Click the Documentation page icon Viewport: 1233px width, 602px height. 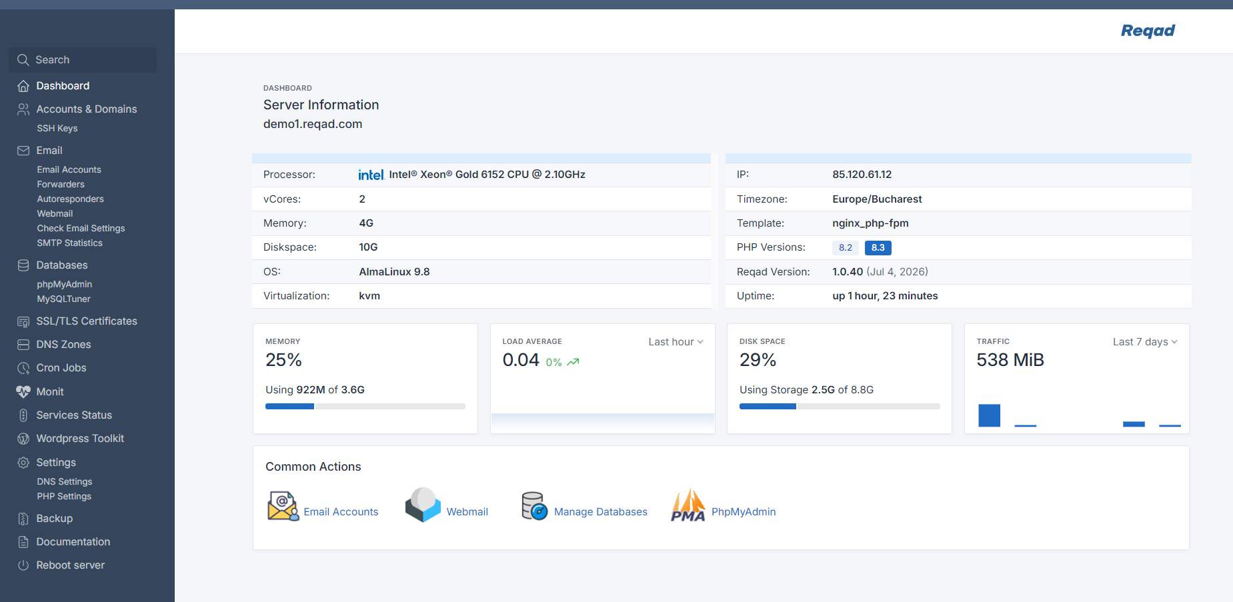click(23, 542)
